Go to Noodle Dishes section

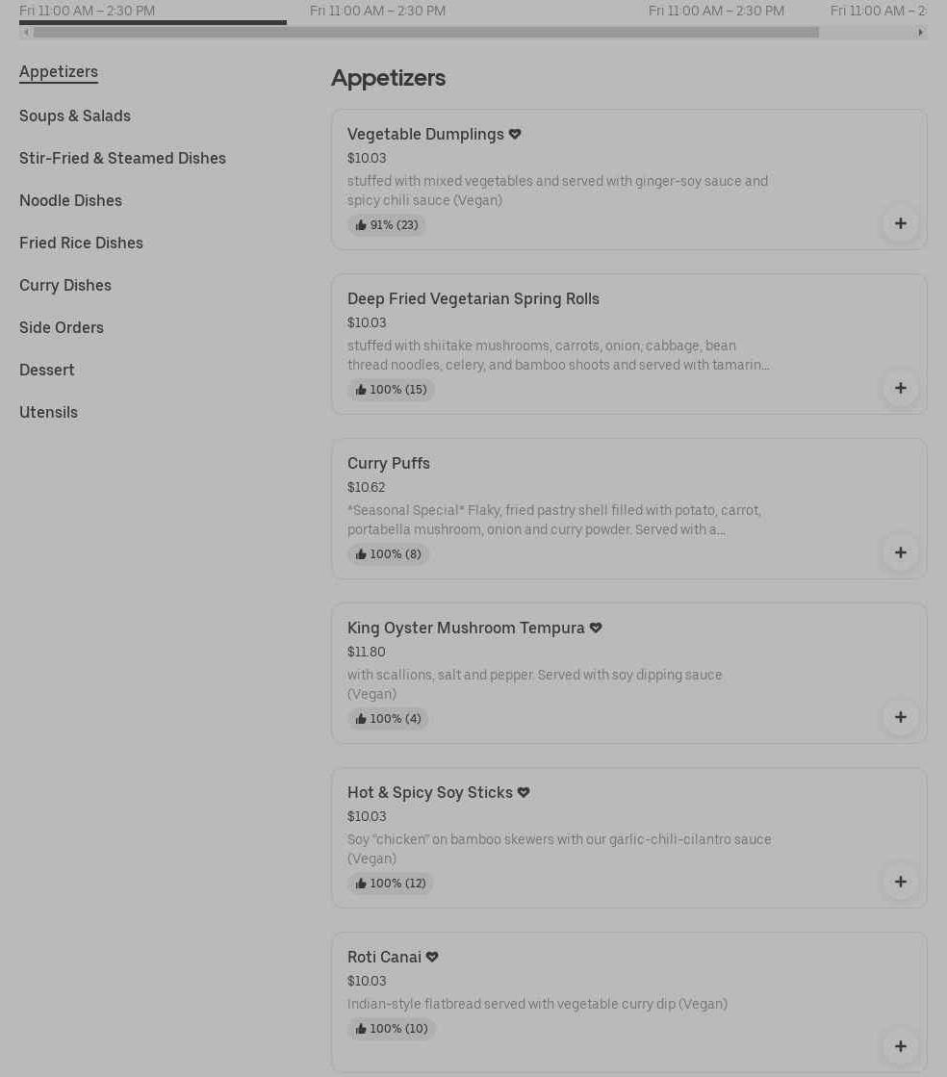click(x=70, y=200)
